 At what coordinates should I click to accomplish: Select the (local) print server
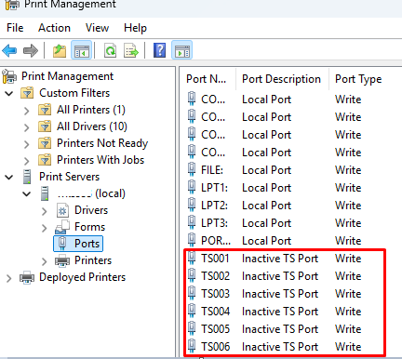click(91, 193)
